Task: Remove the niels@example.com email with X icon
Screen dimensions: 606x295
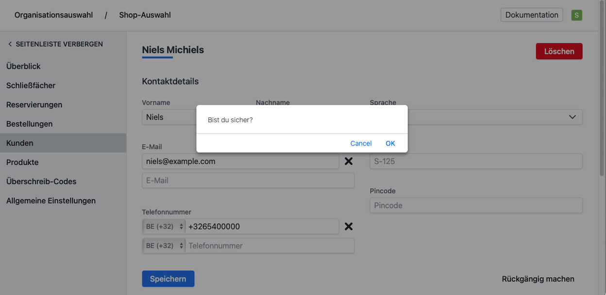Action: (348, 161)
